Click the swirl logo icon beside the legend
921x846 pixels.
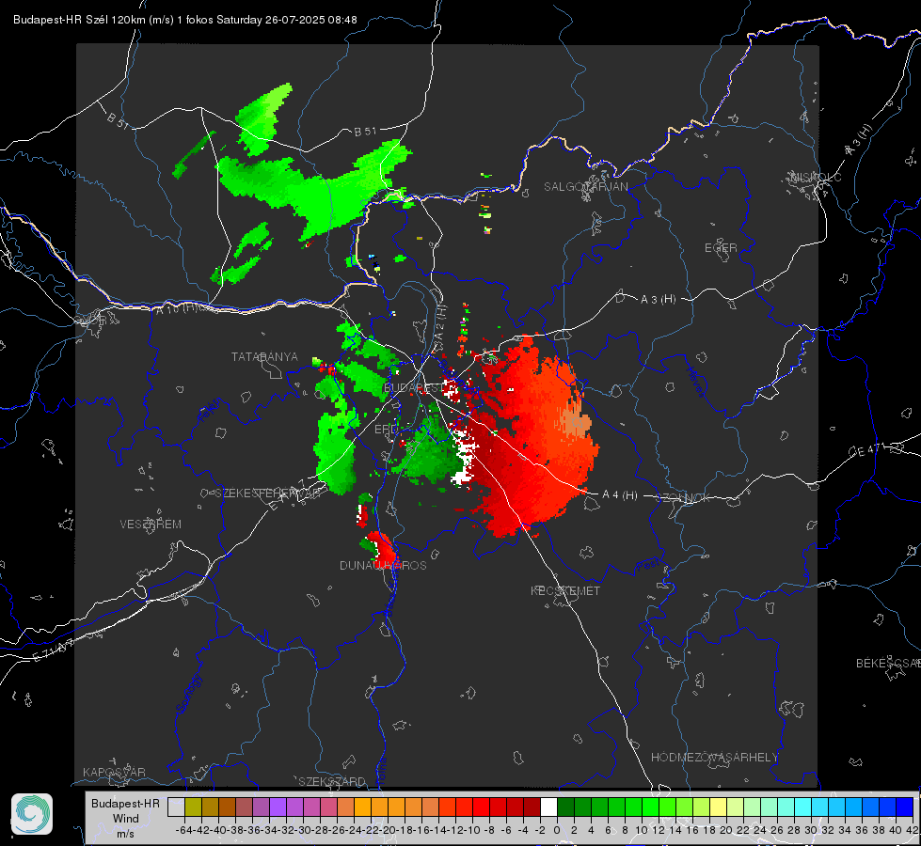point(32,814)
